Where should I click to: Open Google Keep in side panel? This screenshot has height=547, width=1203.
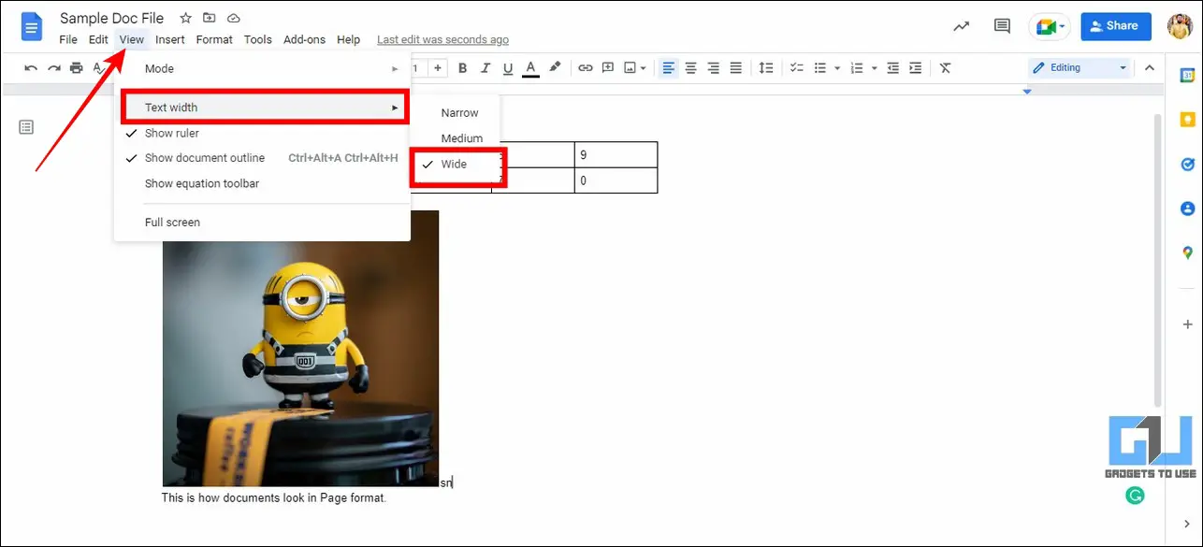[1187, 119]
